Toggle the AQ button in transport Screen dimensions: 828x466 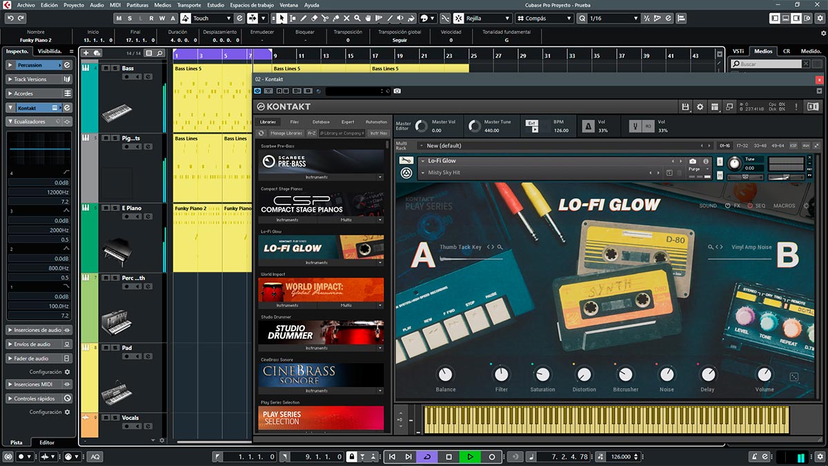coord(95,456)
